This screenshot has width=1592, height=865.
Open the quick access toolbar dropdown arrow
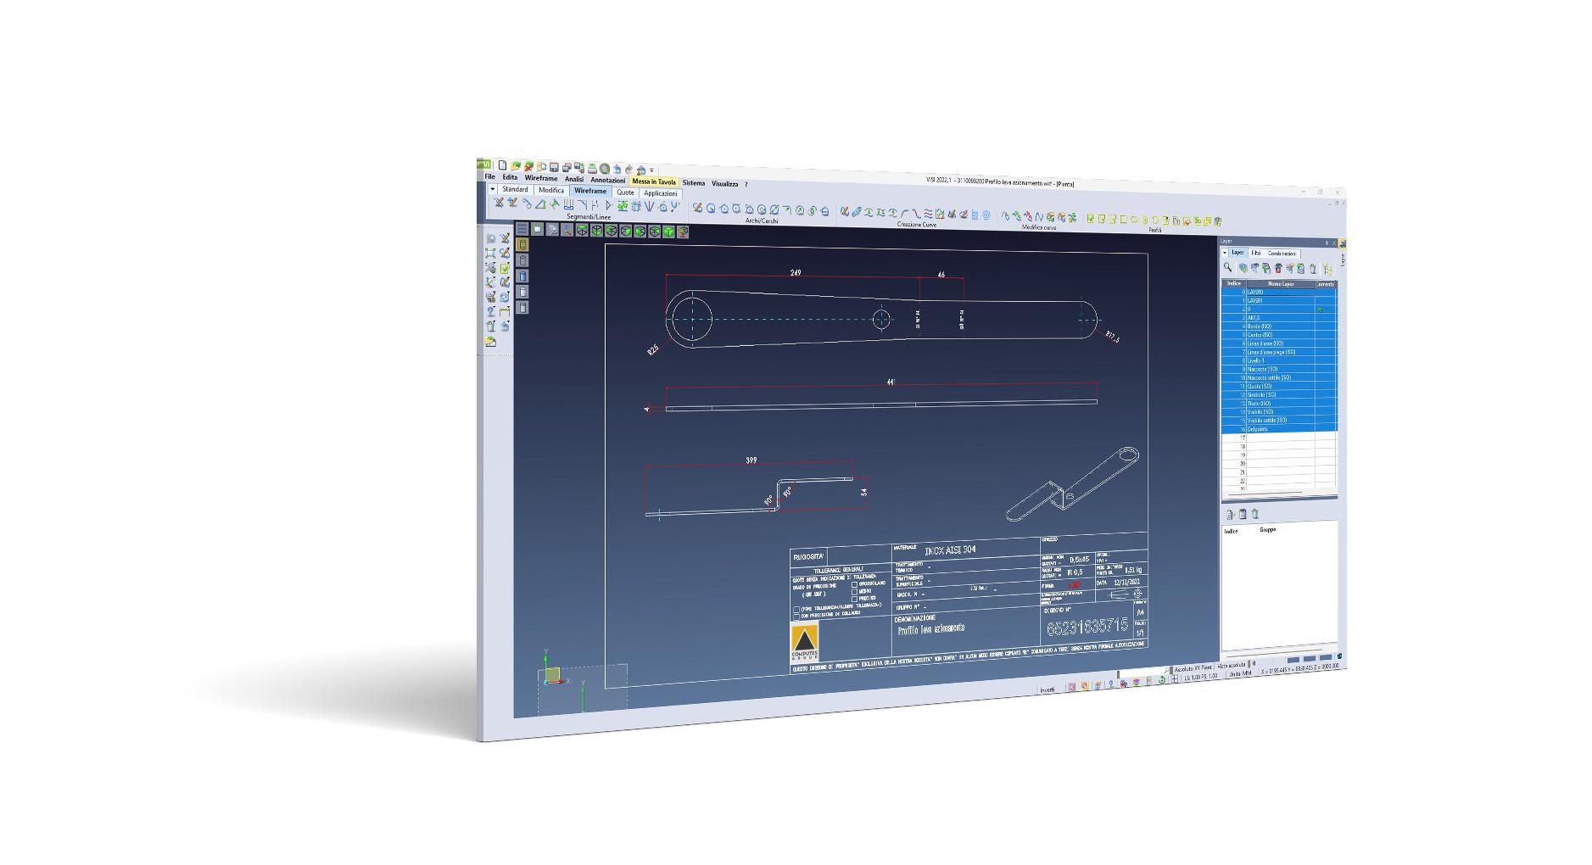click(x=651, y=170)
